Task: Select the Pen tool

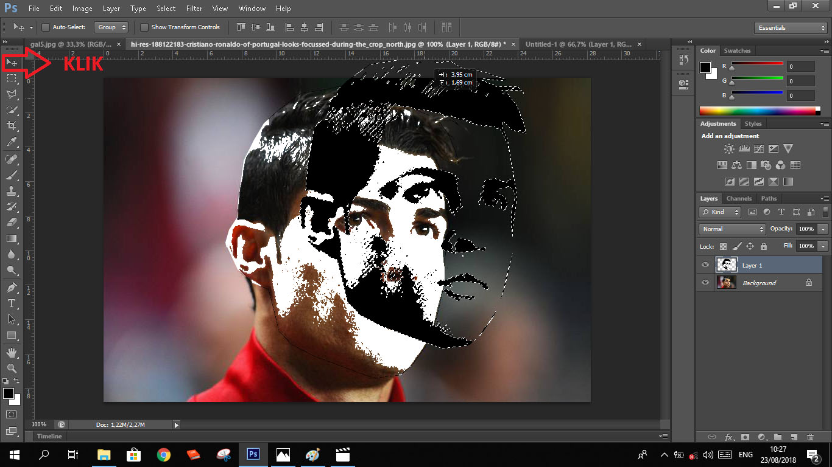Action: pyautogui.click(x=12, y=287)
